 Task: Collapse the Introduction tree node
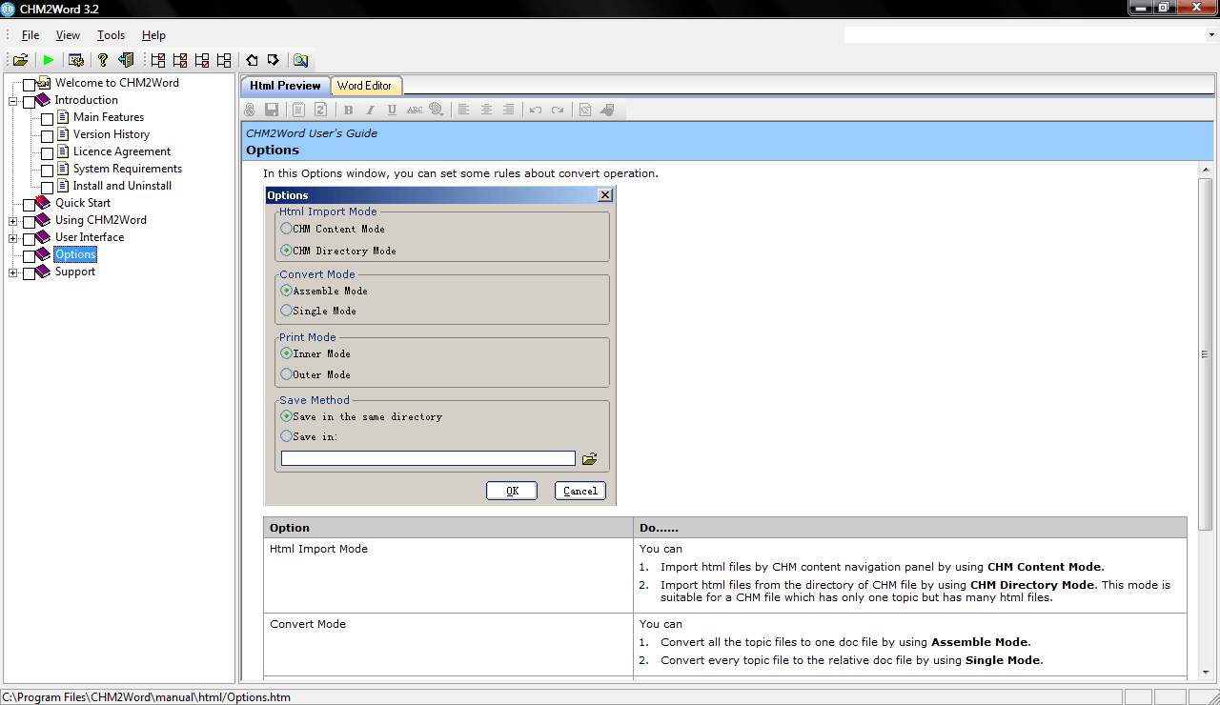coord(13,101)
